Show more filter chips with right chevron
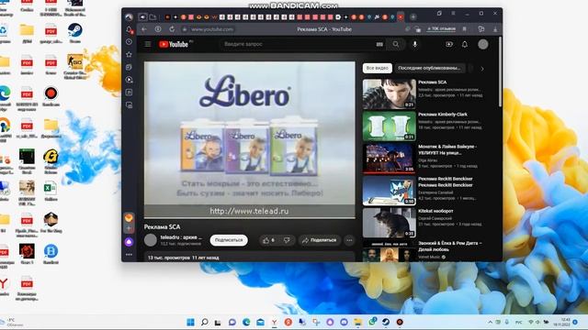This screenshot has width=588, height=330. tap(482, 69)
